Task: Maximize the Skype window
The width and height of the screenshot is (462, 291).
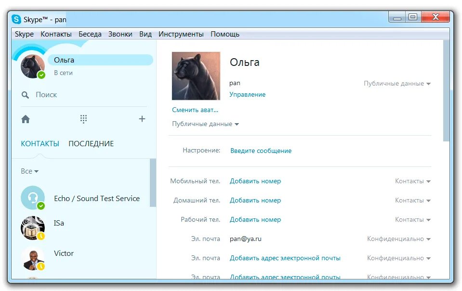Action: click(413, 17)
